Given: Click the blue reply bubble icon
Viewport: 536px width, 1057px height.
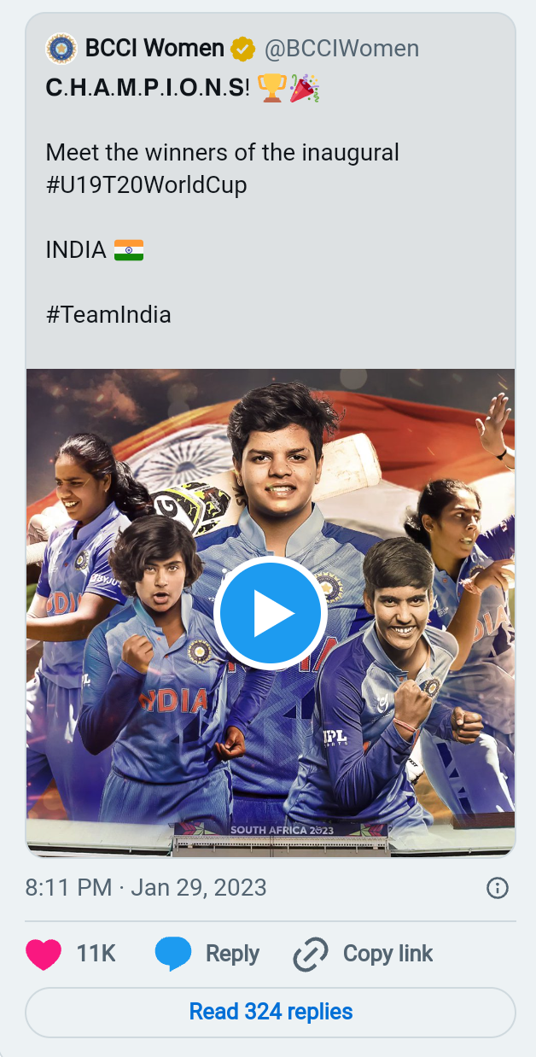Looking at the screenshot, I should pos(173,954).
